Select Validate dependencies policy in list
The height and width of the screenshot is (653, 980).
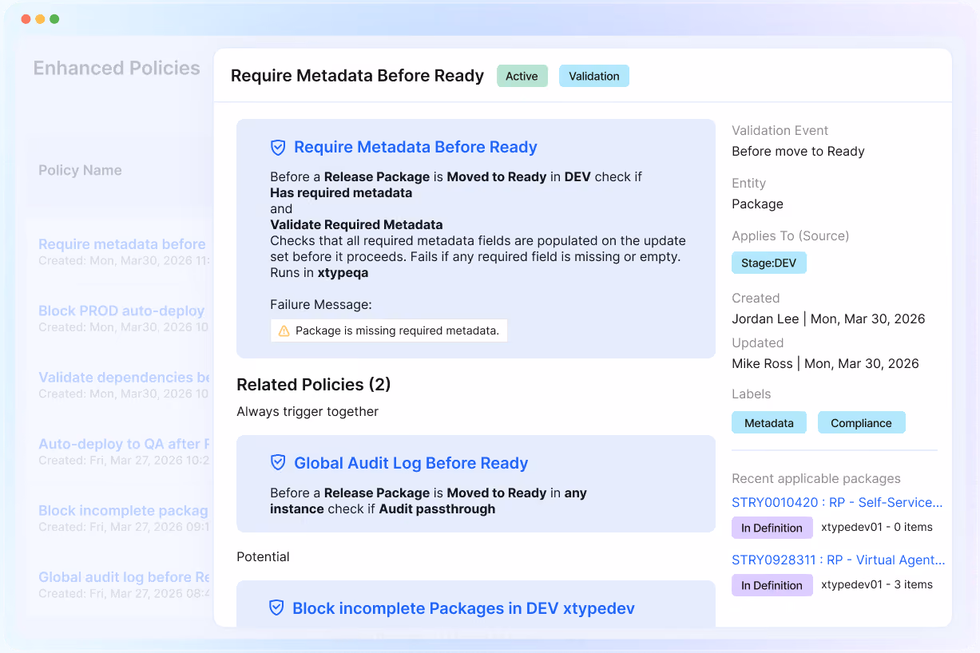(x=120, y=384)
